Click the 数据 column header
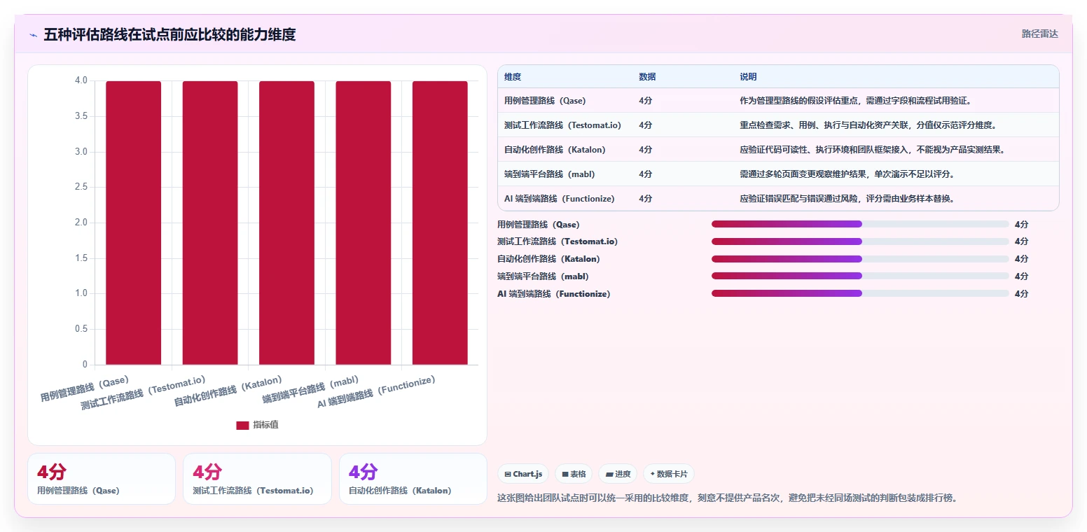1087x532 pixels. click(x=647, y=77)
